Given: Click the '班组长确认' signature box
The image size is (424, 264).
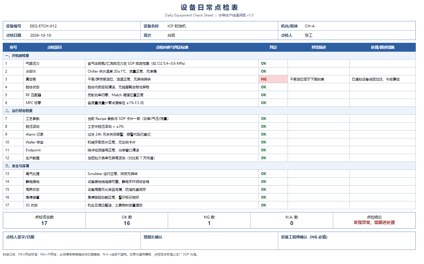Looking at the screenshot, I should [x=209, y=241].
